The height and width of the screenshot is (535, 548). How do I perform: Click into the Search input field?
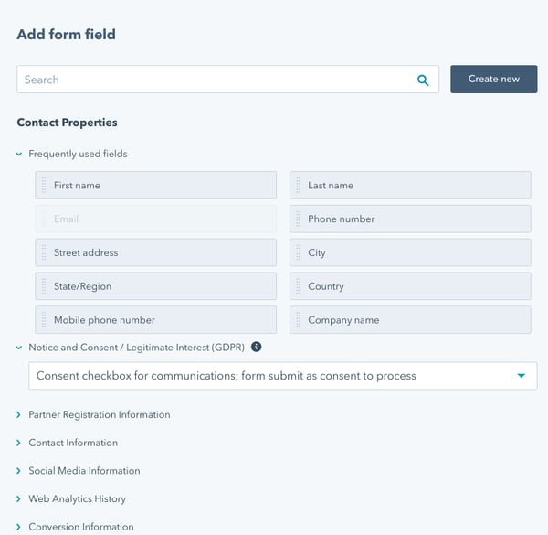(x=215, y=80)
